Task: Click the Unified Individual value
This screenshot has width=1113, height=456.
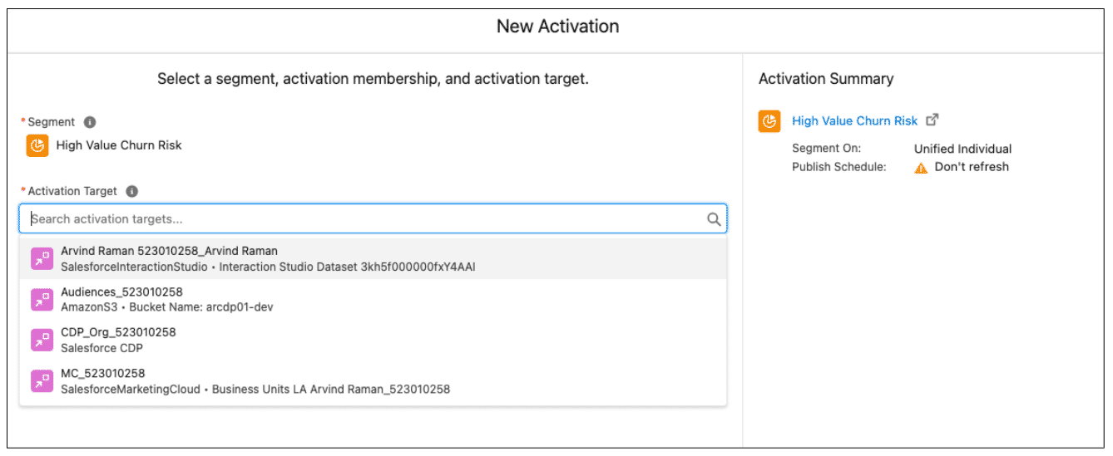Action: coord(962,150)
